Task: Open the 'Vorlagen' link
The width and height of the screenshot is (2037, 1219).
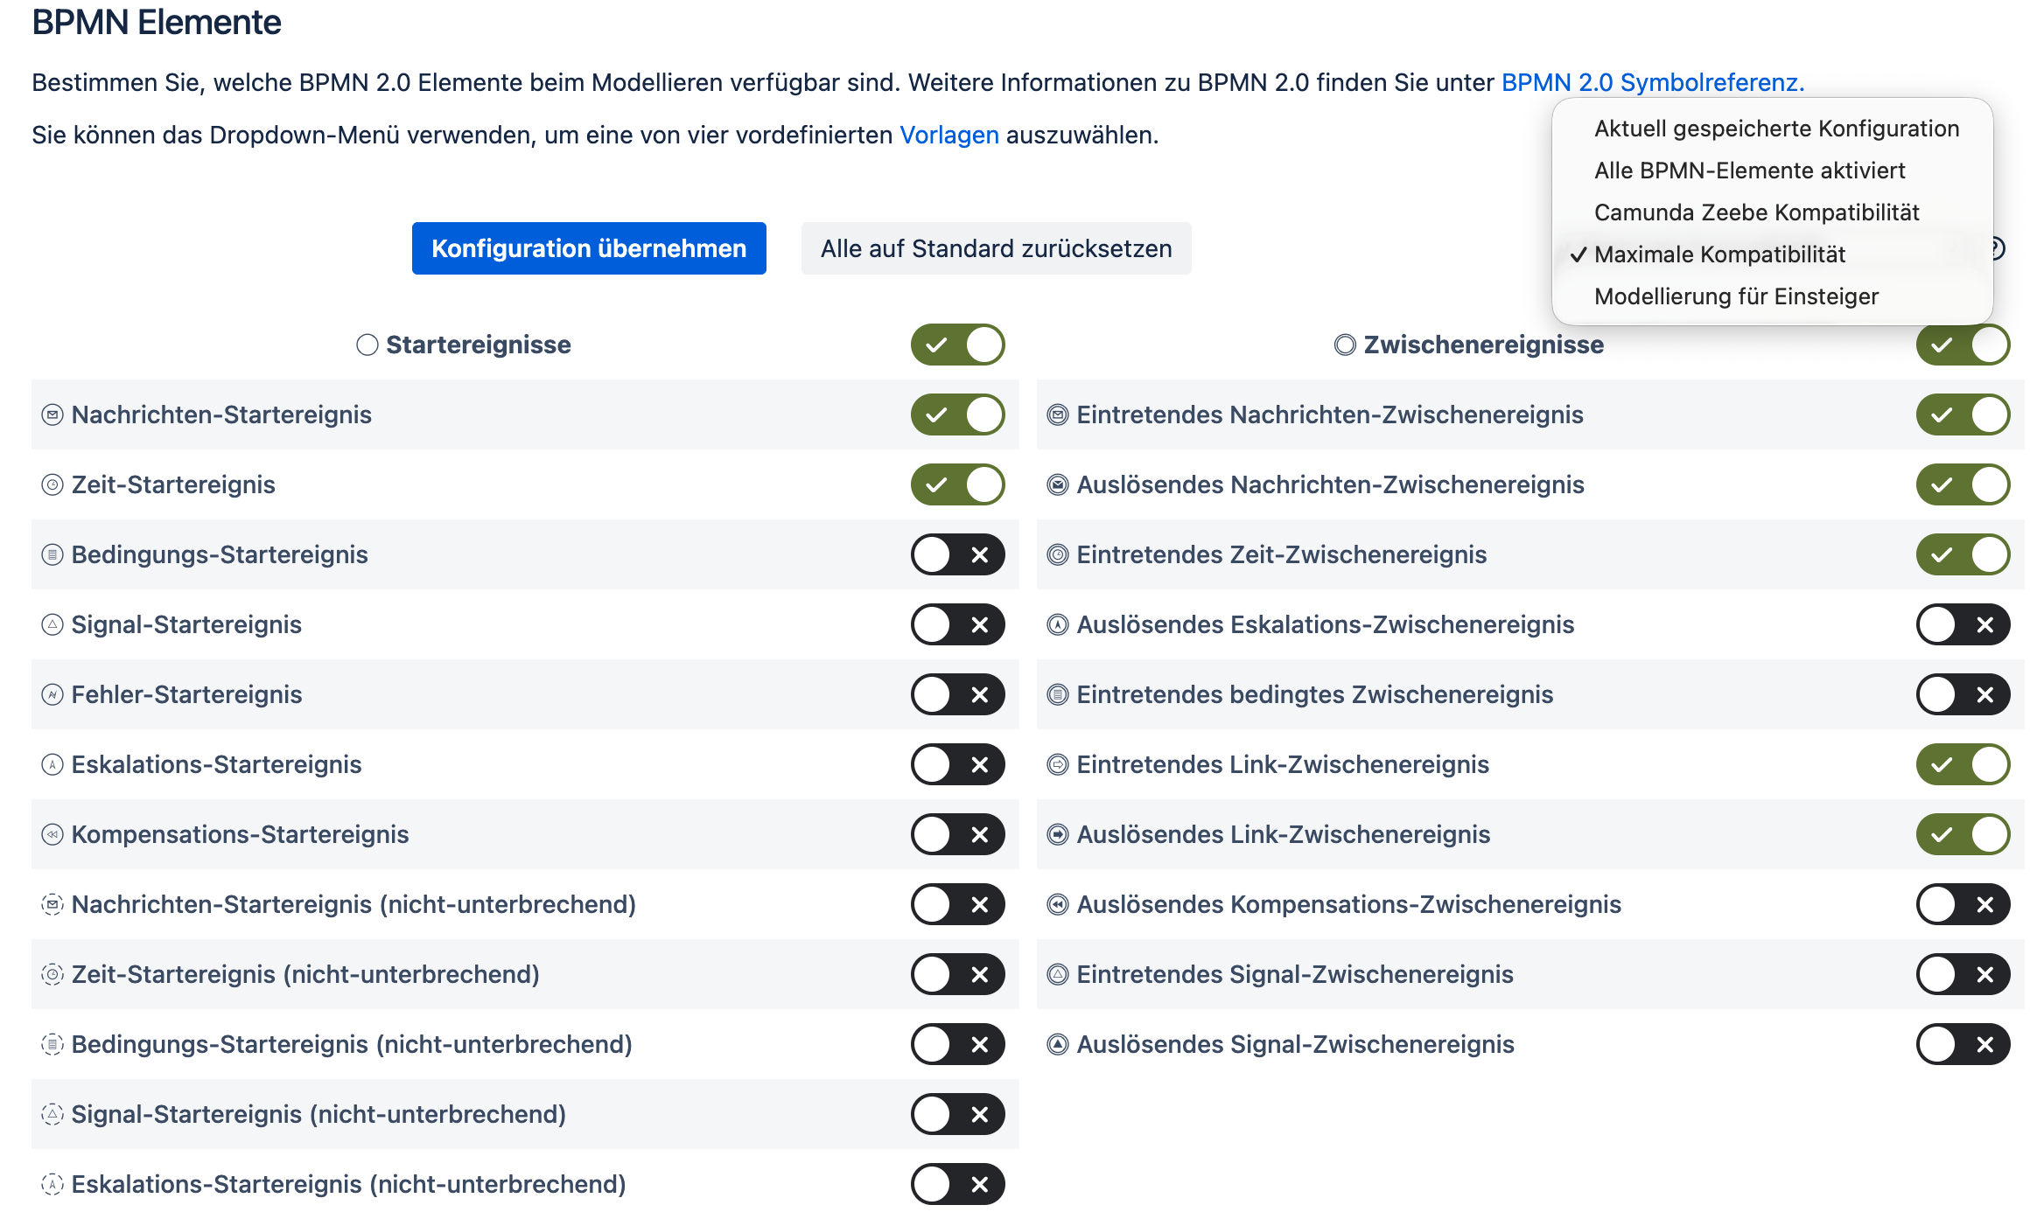Action: pos(949,135)
